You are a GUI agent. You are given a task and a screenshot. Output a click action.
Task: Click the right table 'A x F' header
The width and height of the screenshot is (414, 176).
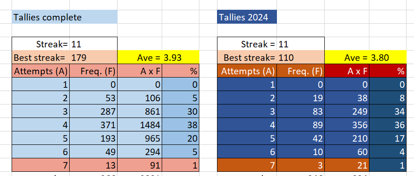[347, 71]
